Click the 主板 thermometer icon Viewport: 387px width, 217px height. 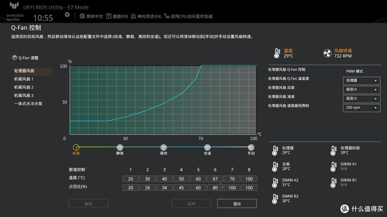pos(275,167)
